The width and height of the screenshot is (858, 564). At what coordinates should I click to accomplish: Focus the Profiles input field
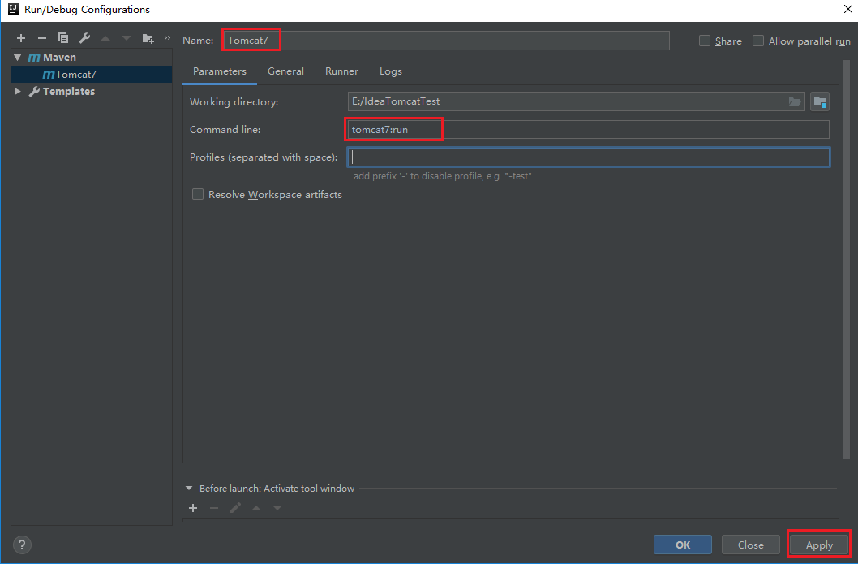(588, 157)
